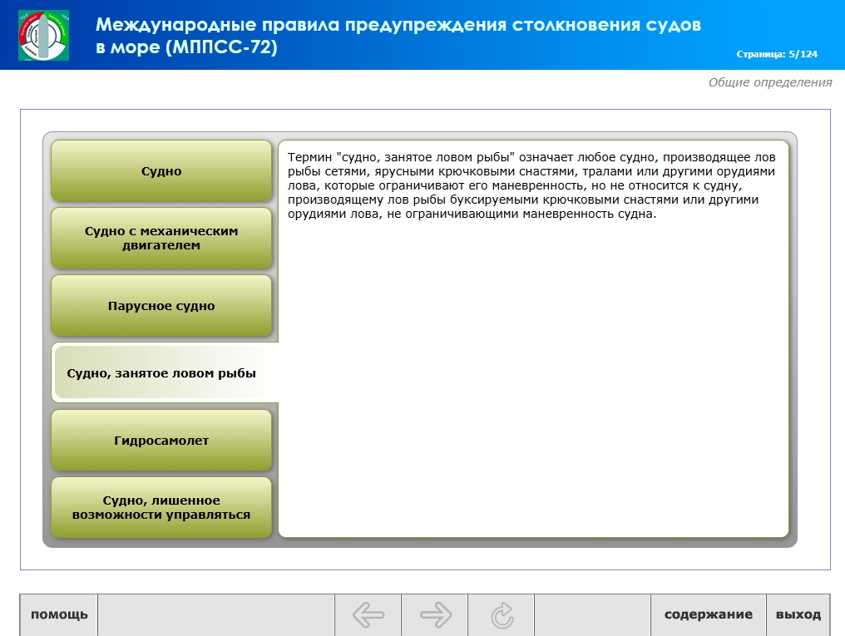Click the Страница: 5/124 page counter
This screenshot has width=845, height=636.
click(x=777, y=54)
